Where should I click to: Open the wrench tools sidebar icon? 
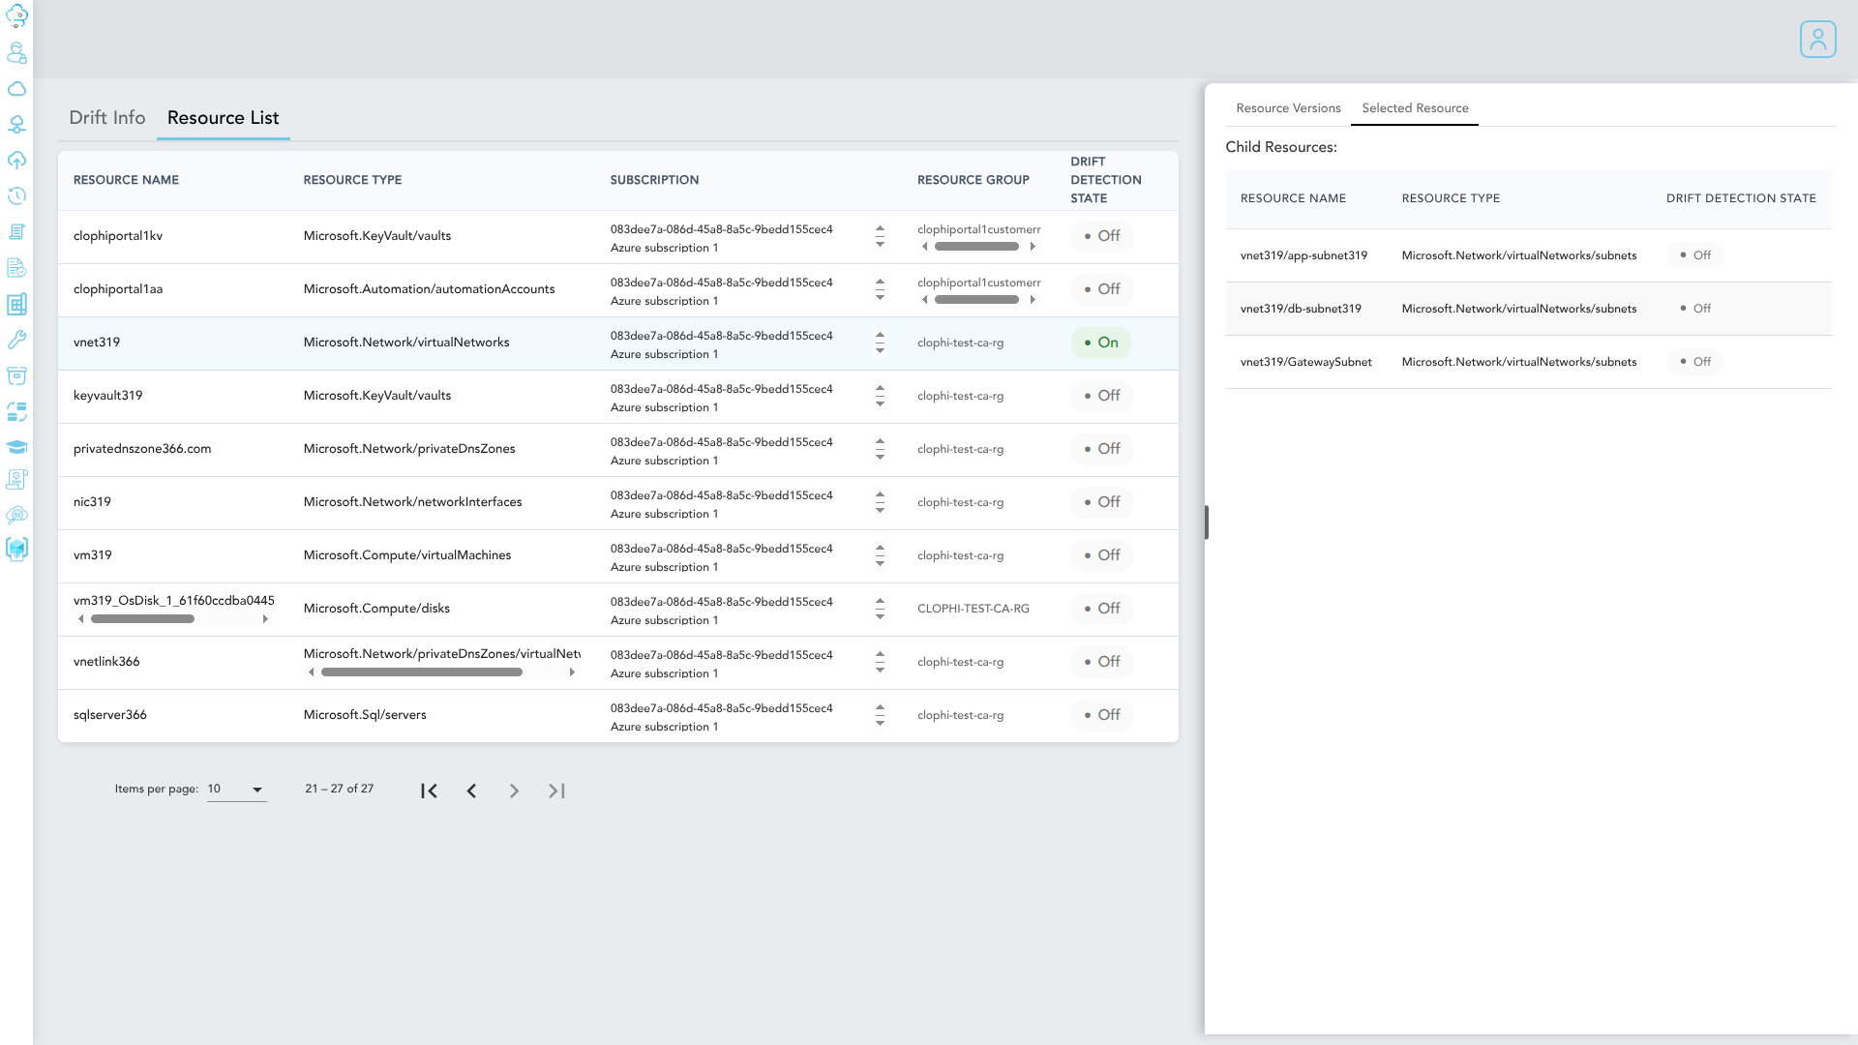point(16,340)
